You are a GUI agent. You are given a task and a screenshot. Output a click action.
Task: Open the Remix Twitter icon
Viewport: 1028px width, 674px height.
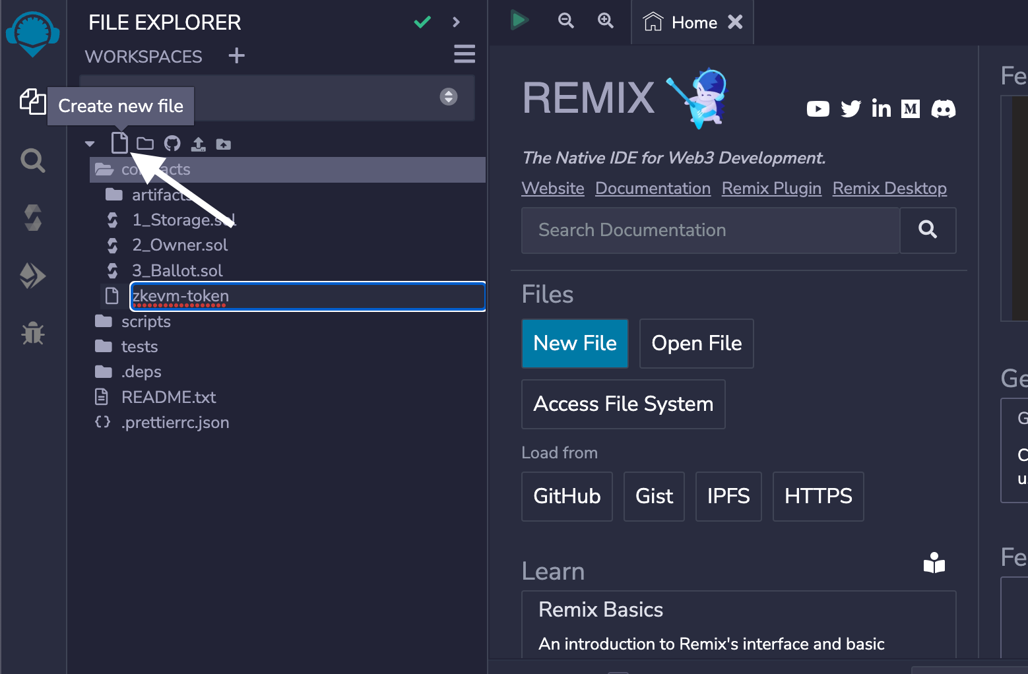point(851,109)
